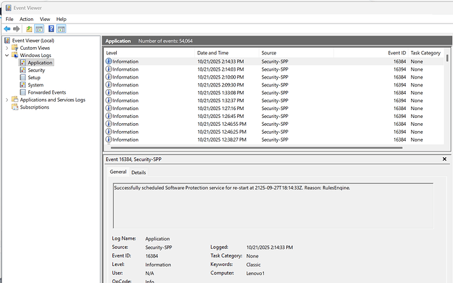
Task: Sort events by the Source column header
Action: pos(296,53)
